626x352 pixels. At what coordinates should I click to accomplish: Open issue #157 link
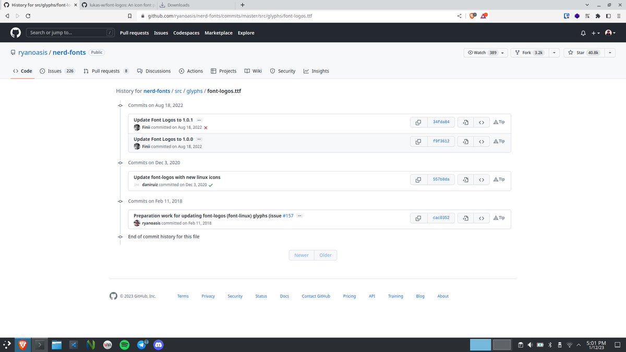tap(288, 215)
